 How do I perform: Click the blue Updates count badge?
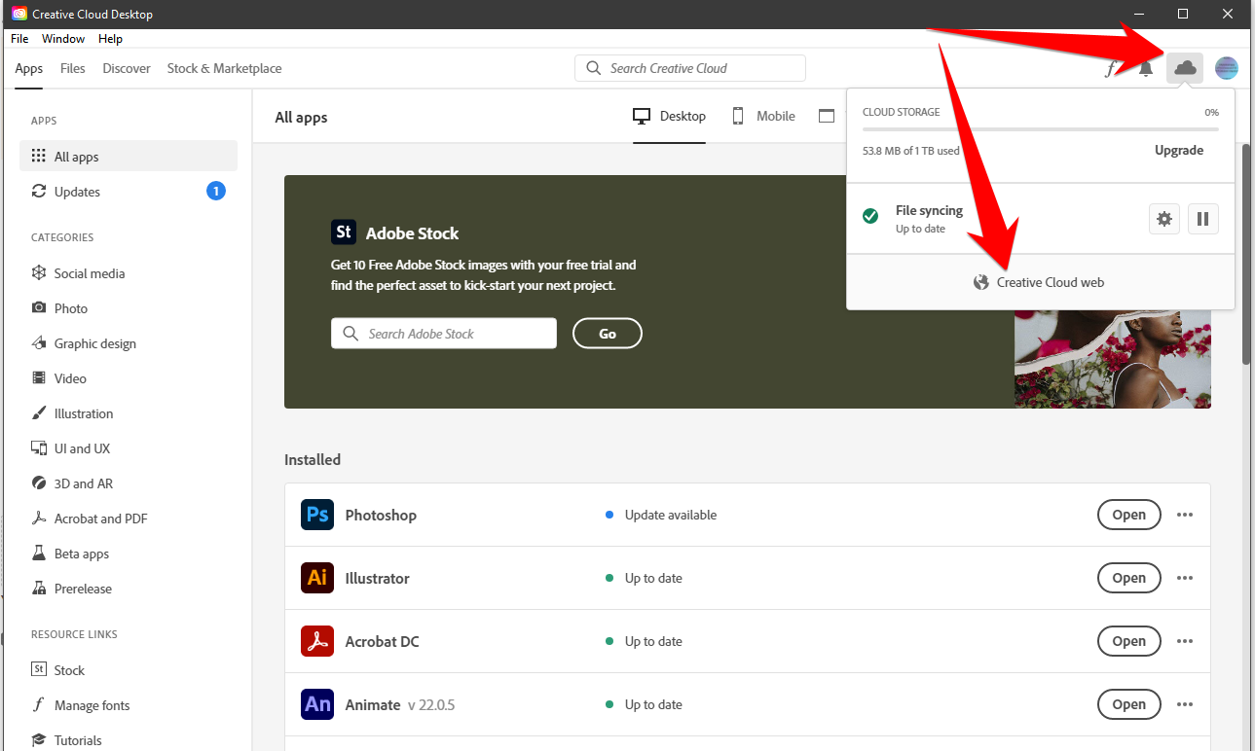coord(216,191)
